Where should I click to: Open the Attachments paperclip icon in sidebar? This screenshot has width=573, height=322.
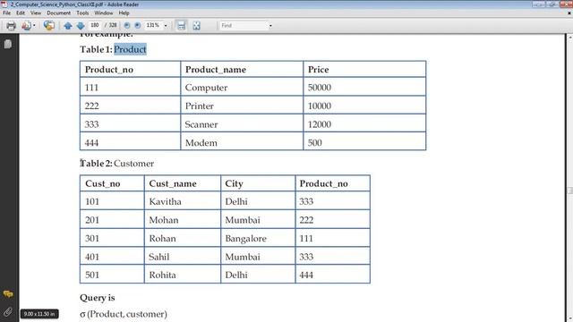tap(8, 312)
